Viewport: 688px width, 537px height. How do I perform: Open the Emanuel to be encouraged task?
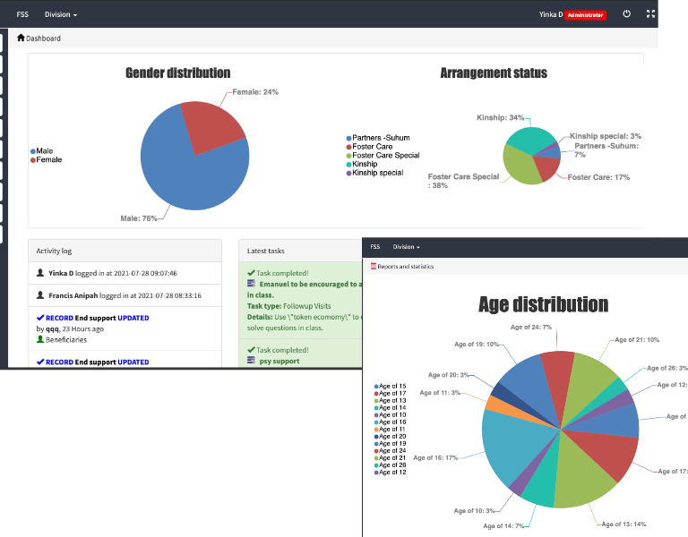(x=311, y=284)
